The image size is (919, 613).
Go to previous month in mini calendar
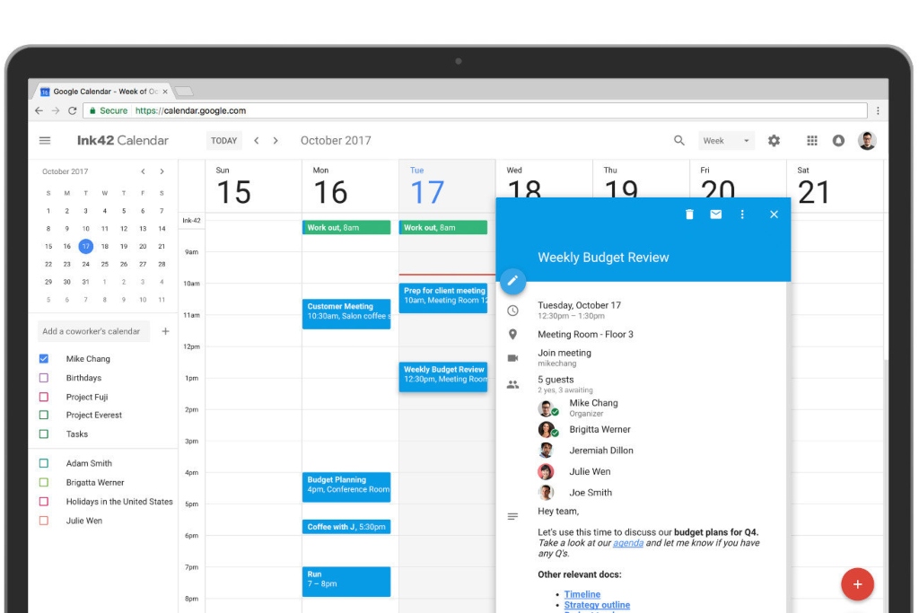[x=143, y=171]
